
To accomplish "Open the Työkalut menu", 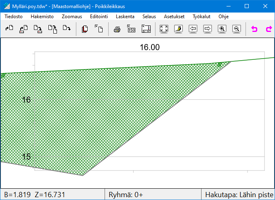I will tap(202, 17).
